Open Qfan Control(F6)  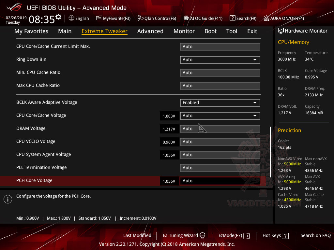[160, 19]
